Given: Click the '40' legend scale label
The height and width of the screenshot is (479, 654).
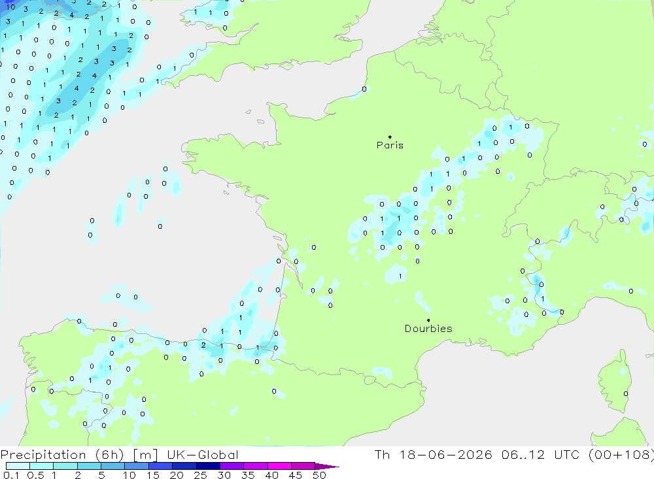Looking at the screenshot, I should pyautogui.click(x=271, y=475).
